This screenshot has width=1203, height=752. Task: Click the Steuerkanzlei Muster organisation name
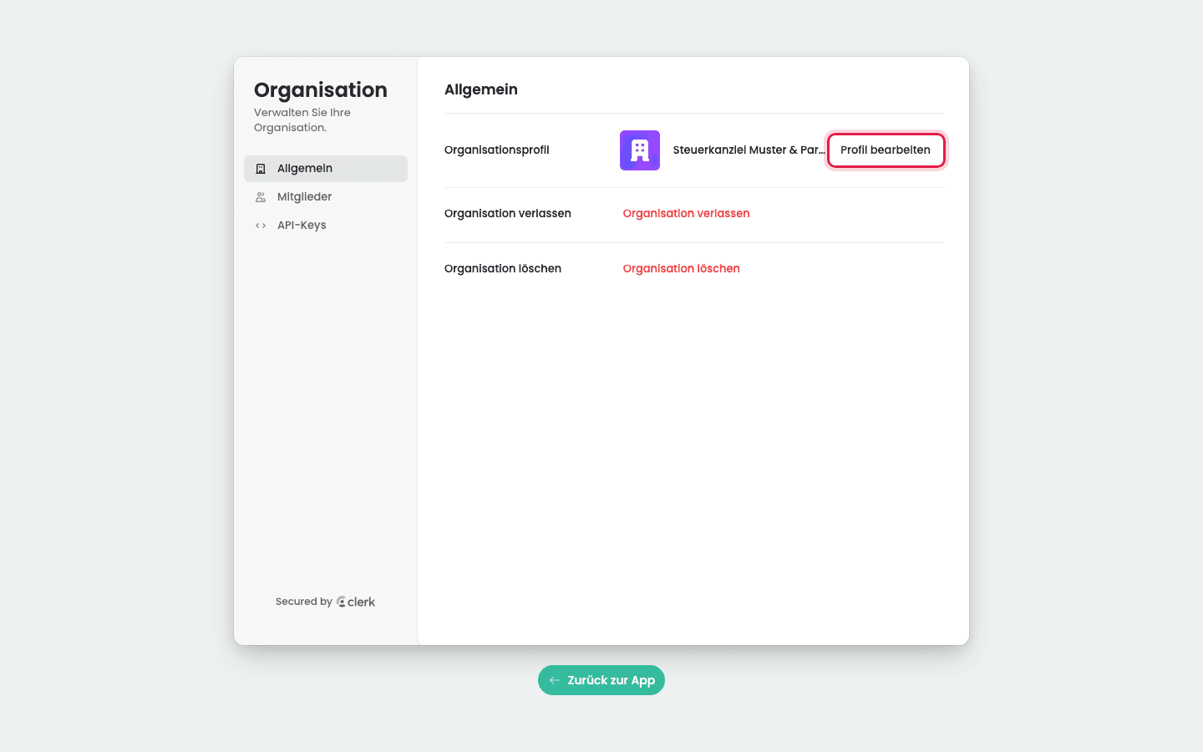[749, 150]
